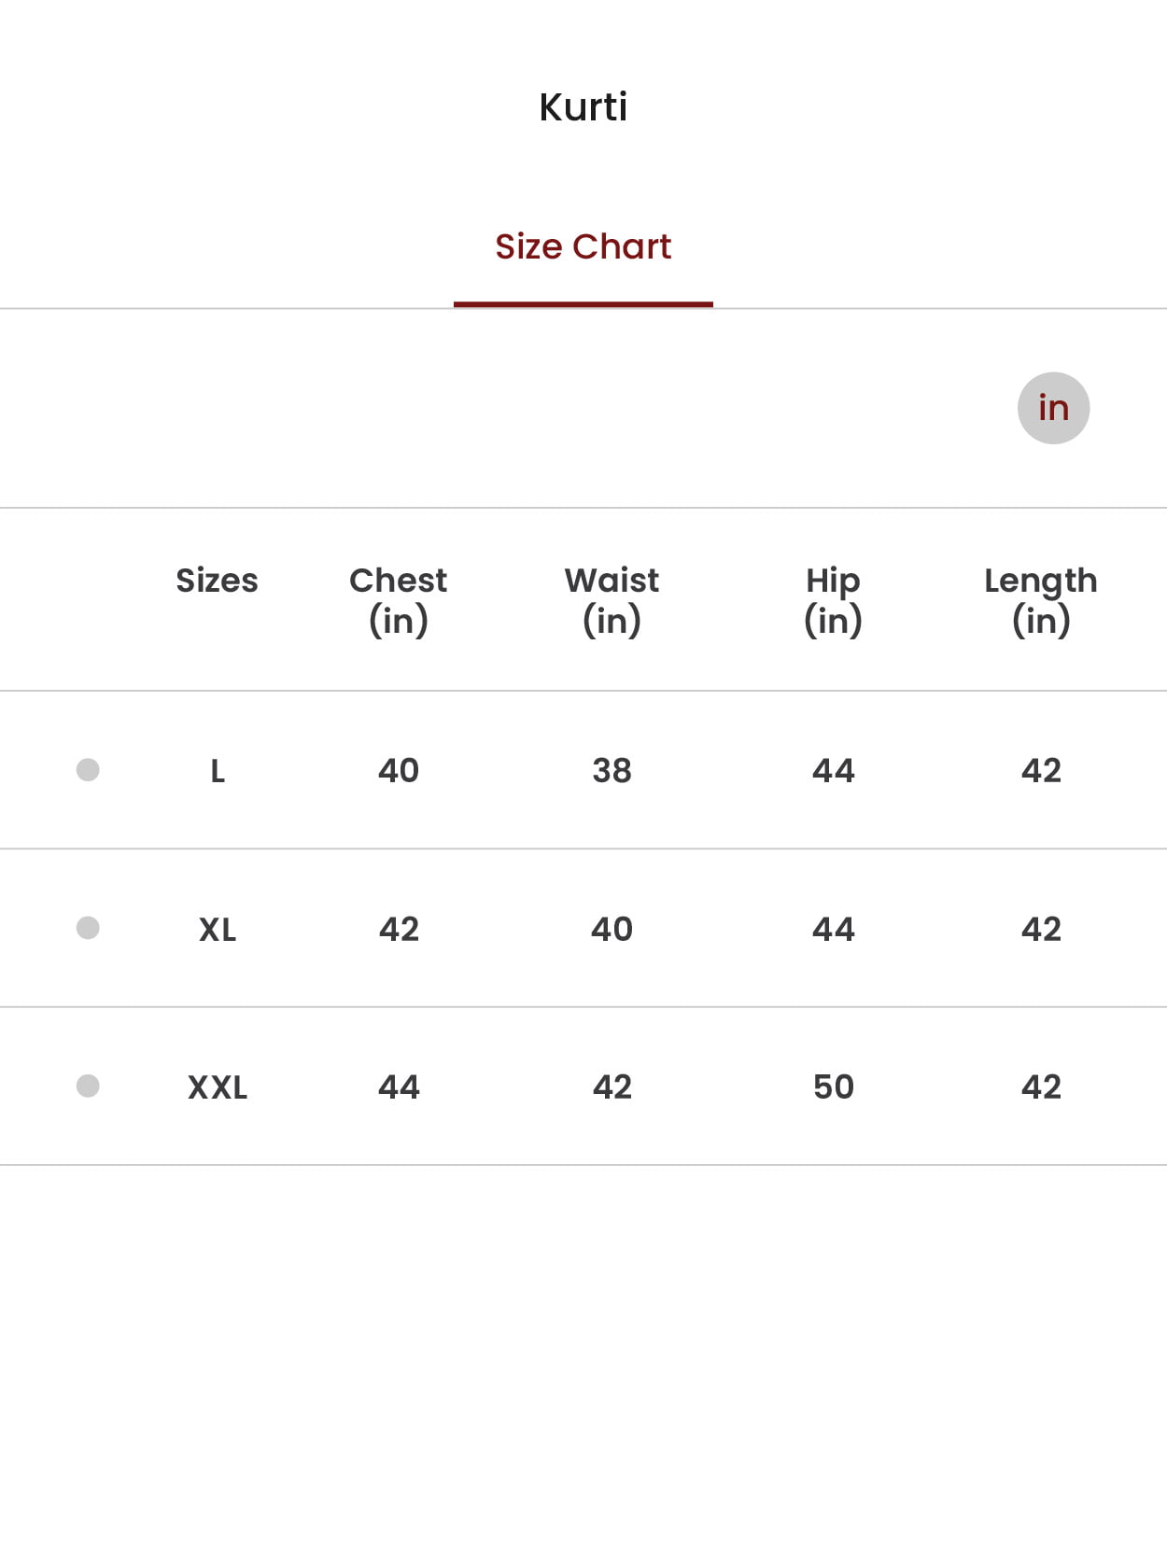Choose the XL size label
Viewport: 1167px width, 1556px height.
click(x=218, y=930)
